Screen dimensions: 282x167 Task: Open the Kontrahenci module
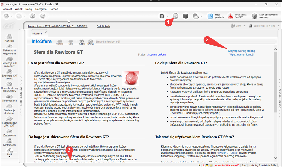point(9,142)
